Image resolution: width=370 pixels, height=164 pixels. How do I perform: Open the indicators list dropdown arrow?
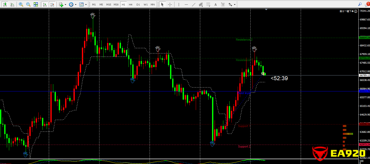(x=65, y=4)
